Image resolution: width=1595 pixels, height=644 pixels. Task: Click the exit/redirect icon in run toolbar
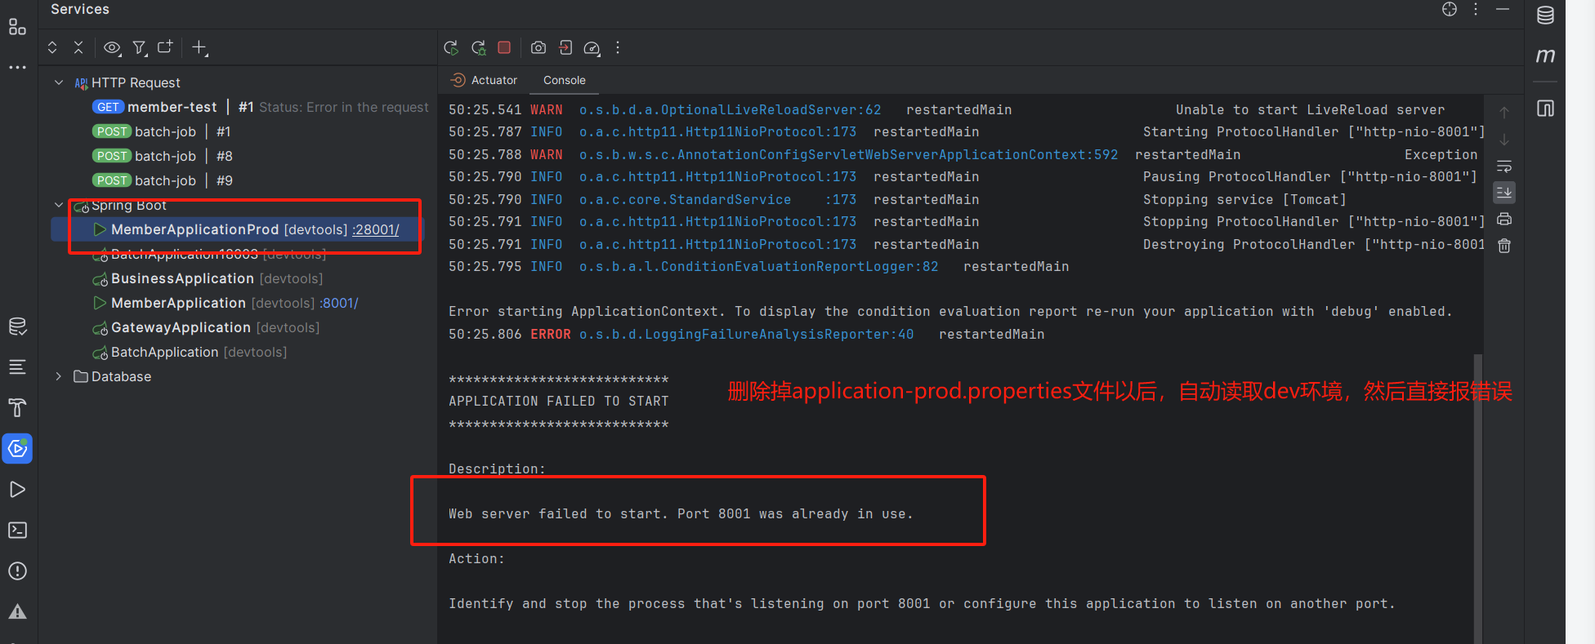pos(565,47)
